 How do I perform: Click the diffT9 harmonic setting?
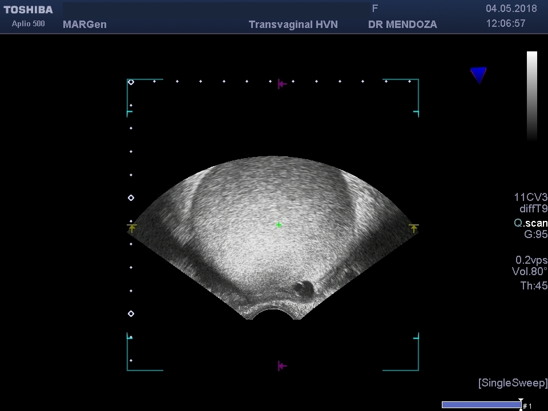click(x=533, y=209)
